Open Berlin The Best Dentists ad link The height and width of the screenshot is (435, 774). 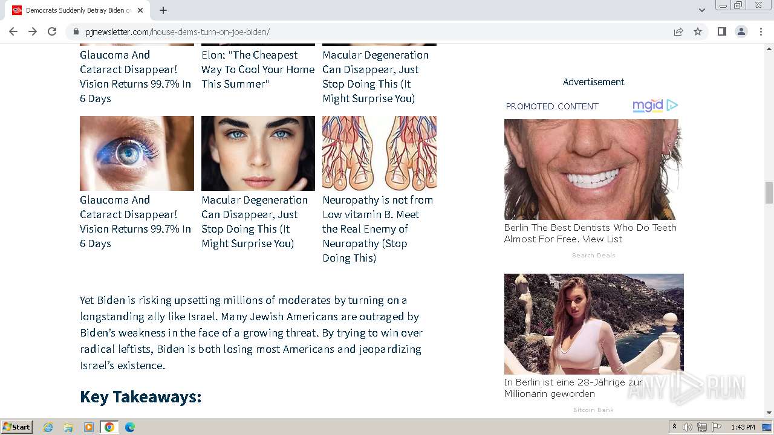(x=590, y=233)
